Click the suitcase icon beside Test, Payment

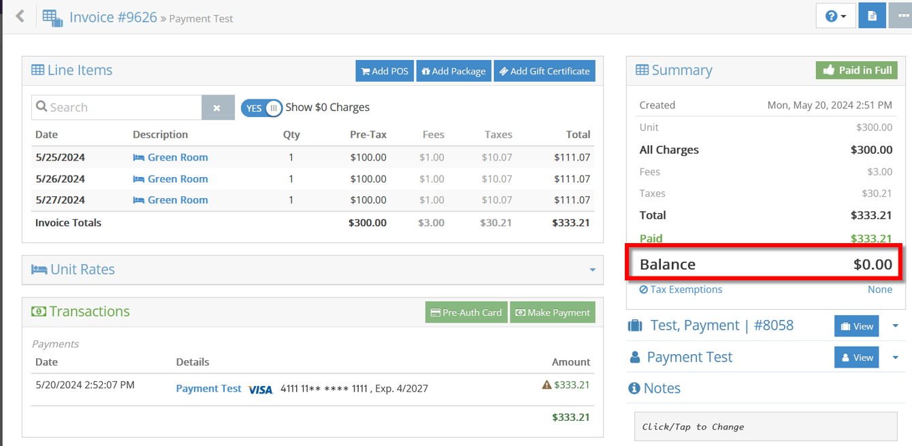point(635,325)
